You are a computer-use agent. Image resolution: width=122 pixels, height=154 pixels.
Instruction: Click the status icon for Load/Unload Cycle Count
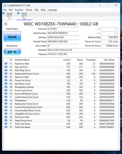point(6,97)
